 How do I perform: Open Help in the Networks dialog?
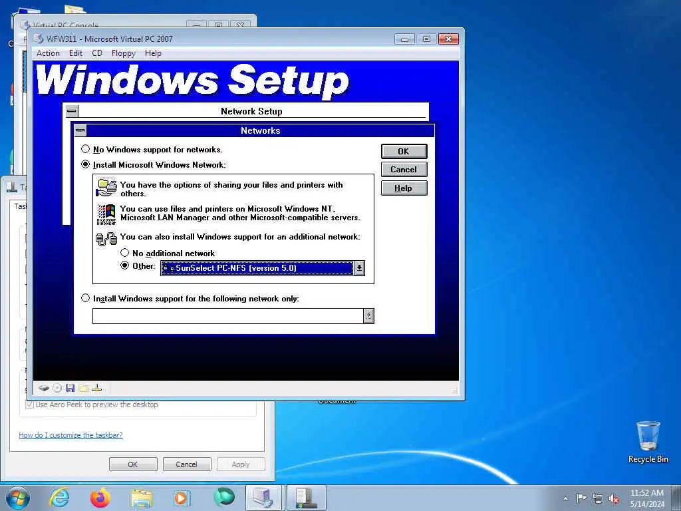[x=404, y=188]
